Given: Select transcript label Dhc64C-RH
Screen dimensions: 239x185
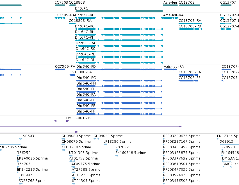Looking at the screenshot, I should (85, 32).
